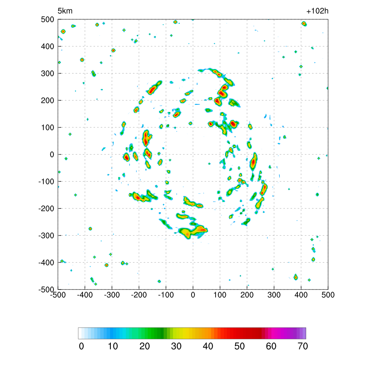The width and height of the screenshot is (386, 386).
Task: Click the colorbar label '30'
Action: pos(176,346)
